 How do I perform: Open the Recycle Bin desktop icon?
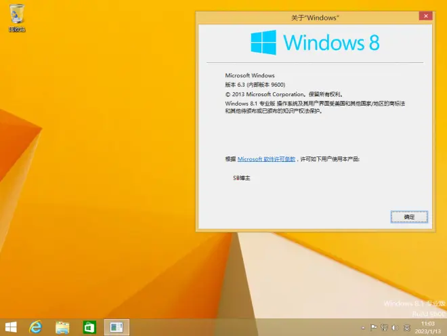pos(17,18)
